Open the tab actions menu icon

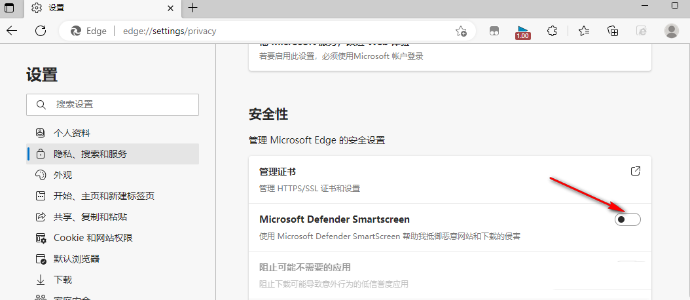coord(9,7)
